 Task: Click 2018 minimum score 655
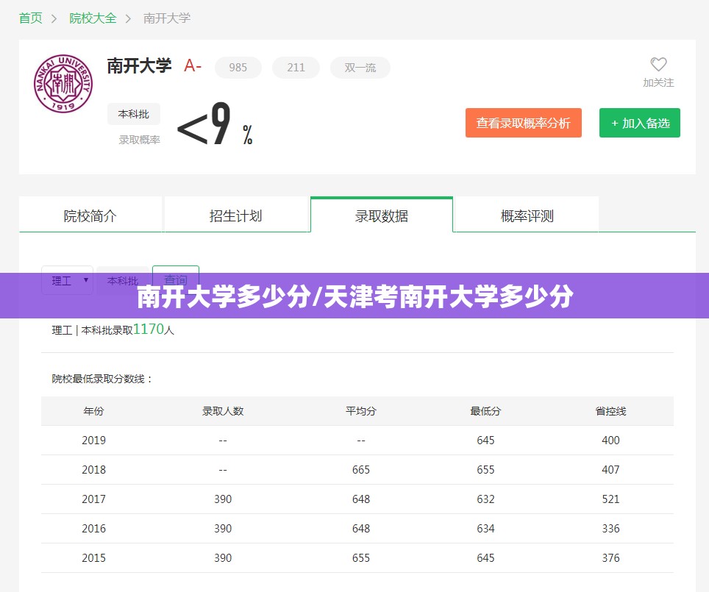coord(485,469)
